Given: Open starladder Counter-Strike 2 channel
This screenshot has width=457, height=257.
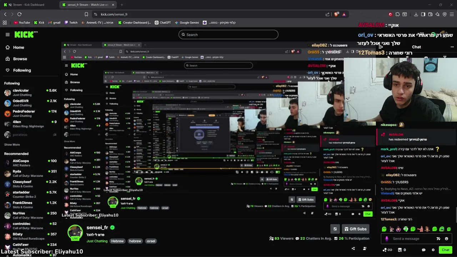Looking at the screenshot, I should (x=30, y=194).
